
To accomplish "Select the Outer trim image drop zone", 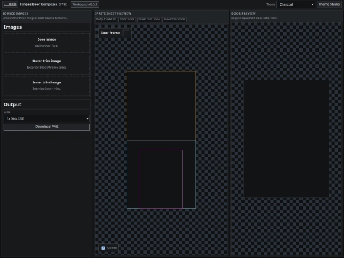I will click(x=47, y=64).
